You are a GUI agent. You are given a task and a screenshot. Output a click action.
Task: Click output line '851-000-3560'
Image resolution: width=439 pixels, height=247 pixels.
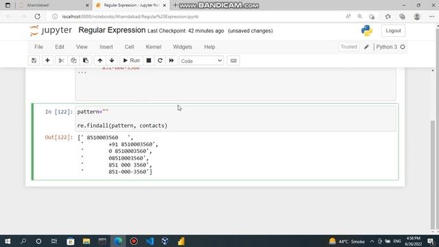[130, 172]
